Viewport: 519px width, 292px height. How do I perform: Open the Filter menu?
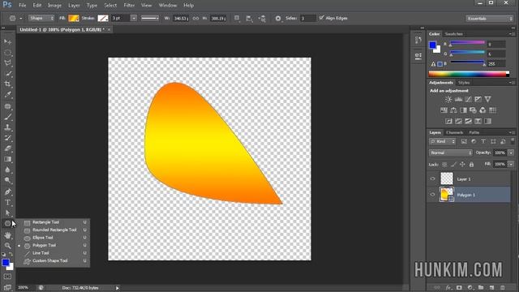pyautogui.click(x=129, y=6)
